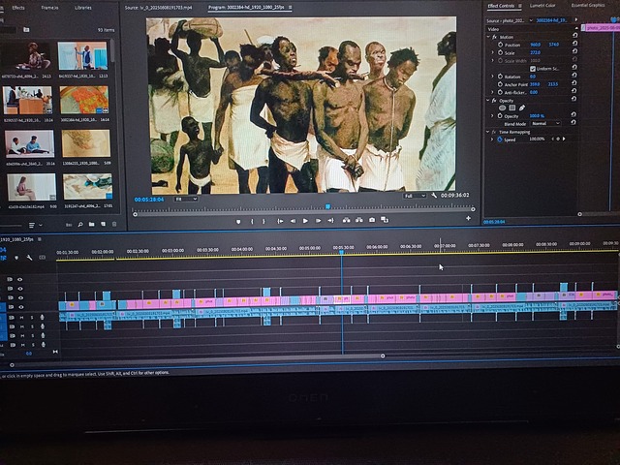Toggle the topmost video track eye visibility

coord(19,280)
